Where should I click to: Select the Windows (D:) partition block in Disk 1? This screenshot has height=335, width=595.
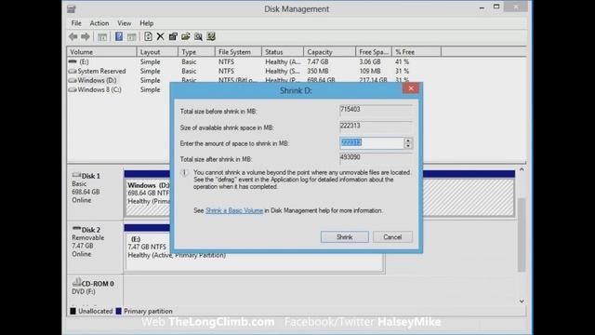click(x=148, y=197)
